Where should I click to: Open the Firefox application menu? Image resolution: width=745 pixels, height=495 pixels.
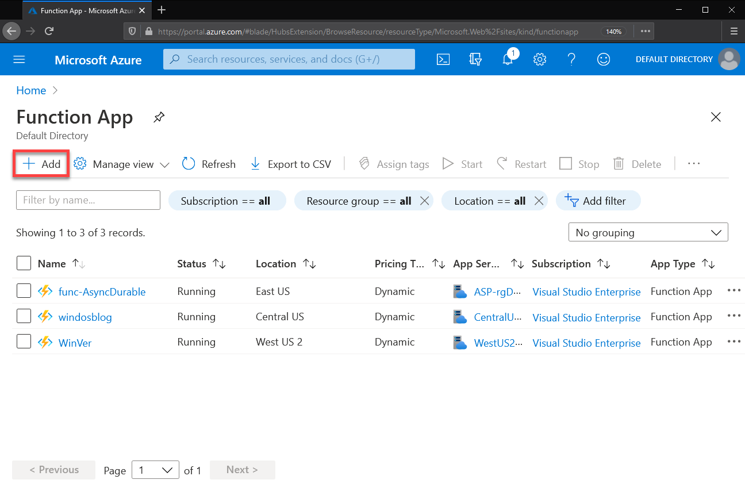[x=734, y=31]
